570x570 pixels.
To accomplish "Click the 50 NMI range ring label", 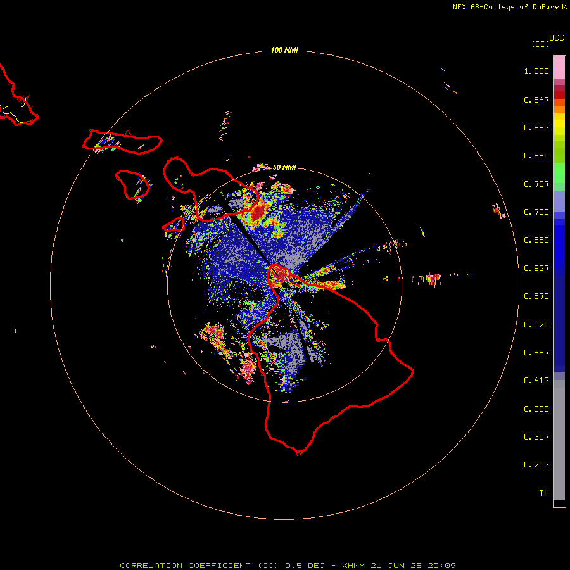I will point(284,167).
